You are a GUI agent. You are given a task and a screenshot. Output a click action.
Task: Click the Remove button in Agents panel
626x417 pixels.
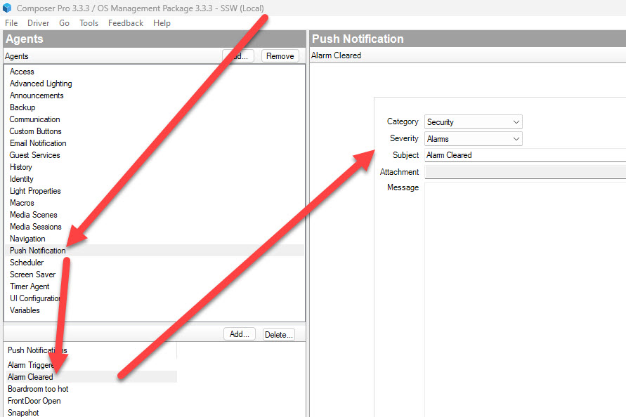(280, 56)
